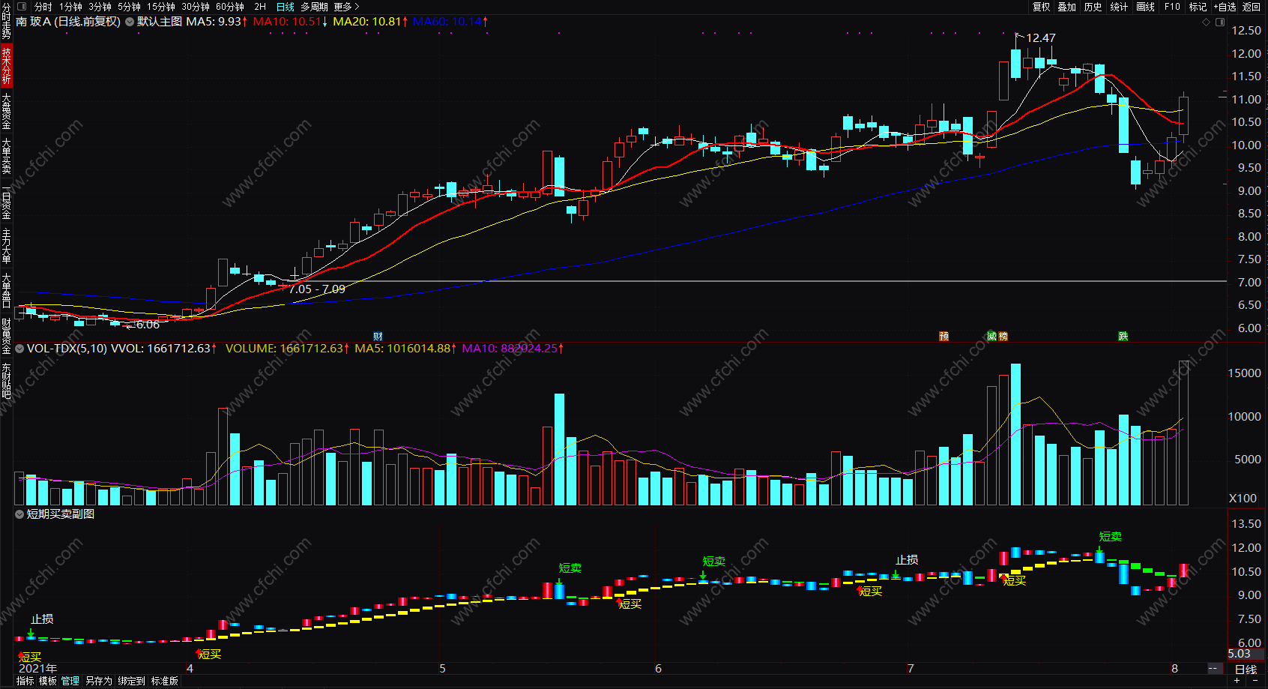Click the MA5: 9.93 label
1268x689 pixels.
[x=217, y=22]
